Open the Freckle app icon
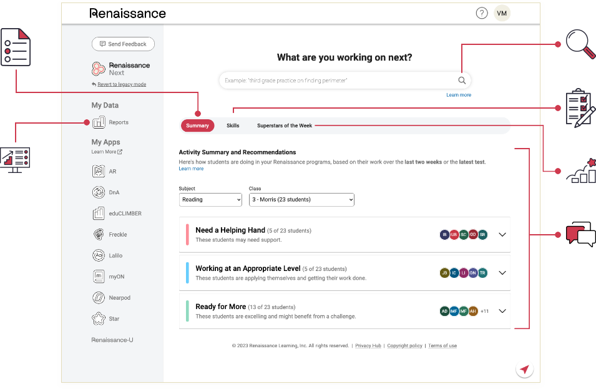 (x=99, y=234)
